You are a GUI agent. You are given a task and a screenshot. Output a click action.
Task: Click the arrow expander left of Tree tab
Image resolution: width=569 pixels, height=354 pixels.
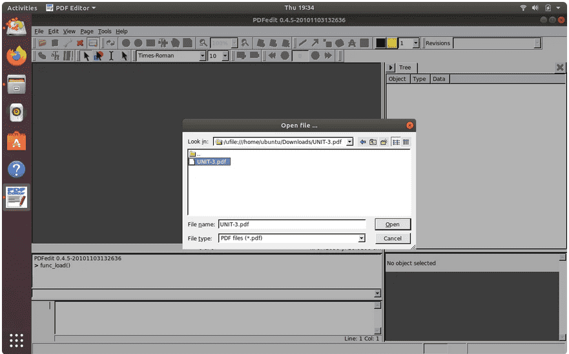coord(391,68)
